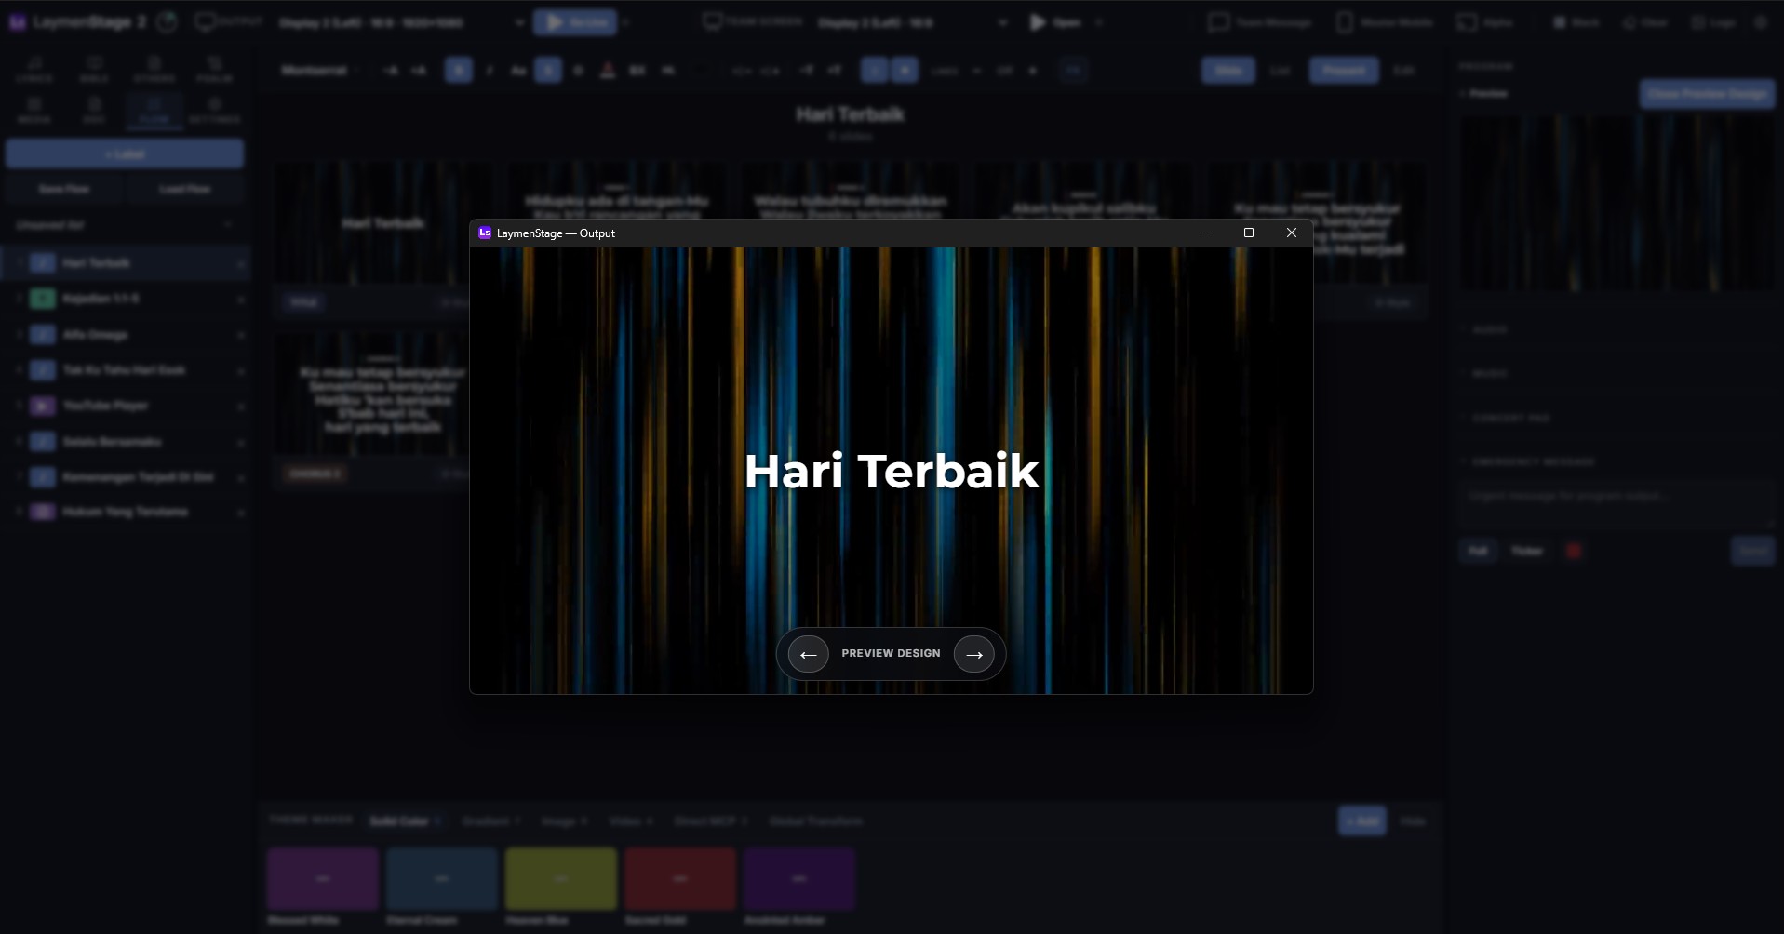
Task: Switch to List view in main window
Action: pos(1281,70)
